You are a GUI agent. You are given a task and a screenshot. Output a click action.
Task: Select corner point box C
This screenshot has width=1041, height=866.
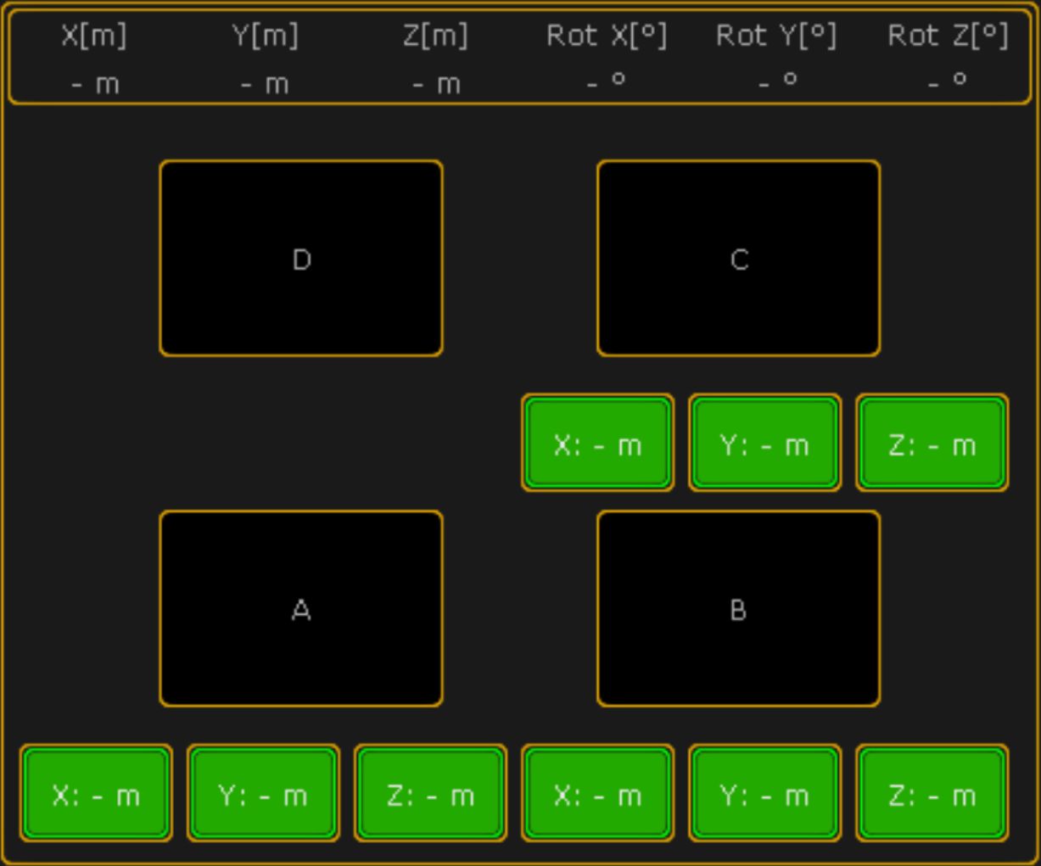738,259
